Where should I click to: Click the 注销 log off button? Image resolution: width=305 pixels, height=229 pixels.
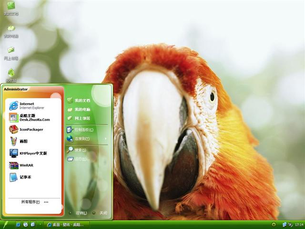pyautogui.click(x=78, y=213)
